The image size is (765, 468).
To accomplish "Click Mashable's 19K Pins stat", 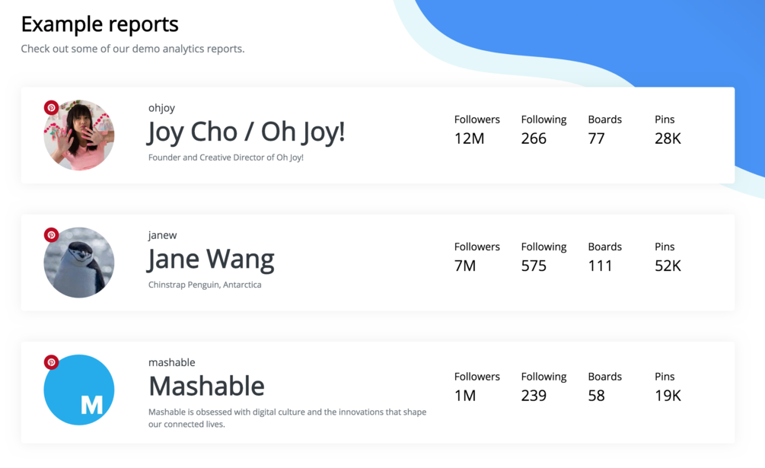I will coord(668,396).
